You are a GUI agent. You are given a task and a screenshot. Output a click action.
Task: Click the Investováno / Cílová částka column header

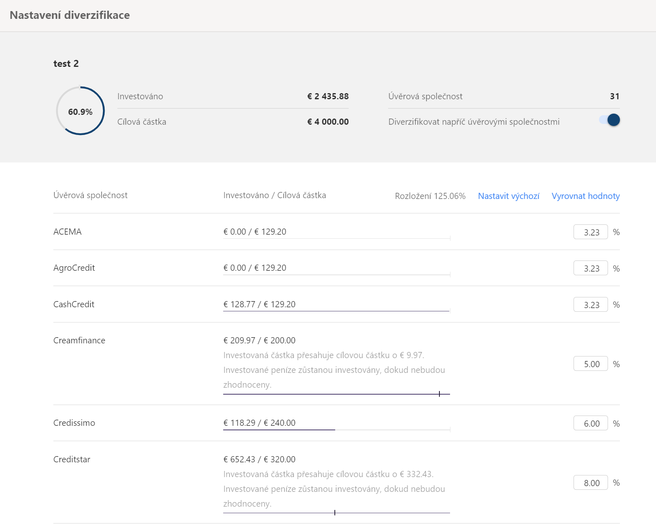point(274,195)
